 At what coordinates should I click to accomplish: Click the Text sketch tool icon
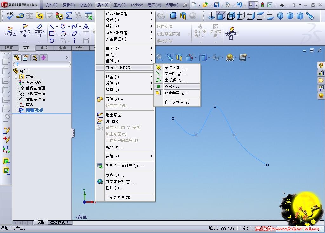pyautogui.click(x=86, y=26)
